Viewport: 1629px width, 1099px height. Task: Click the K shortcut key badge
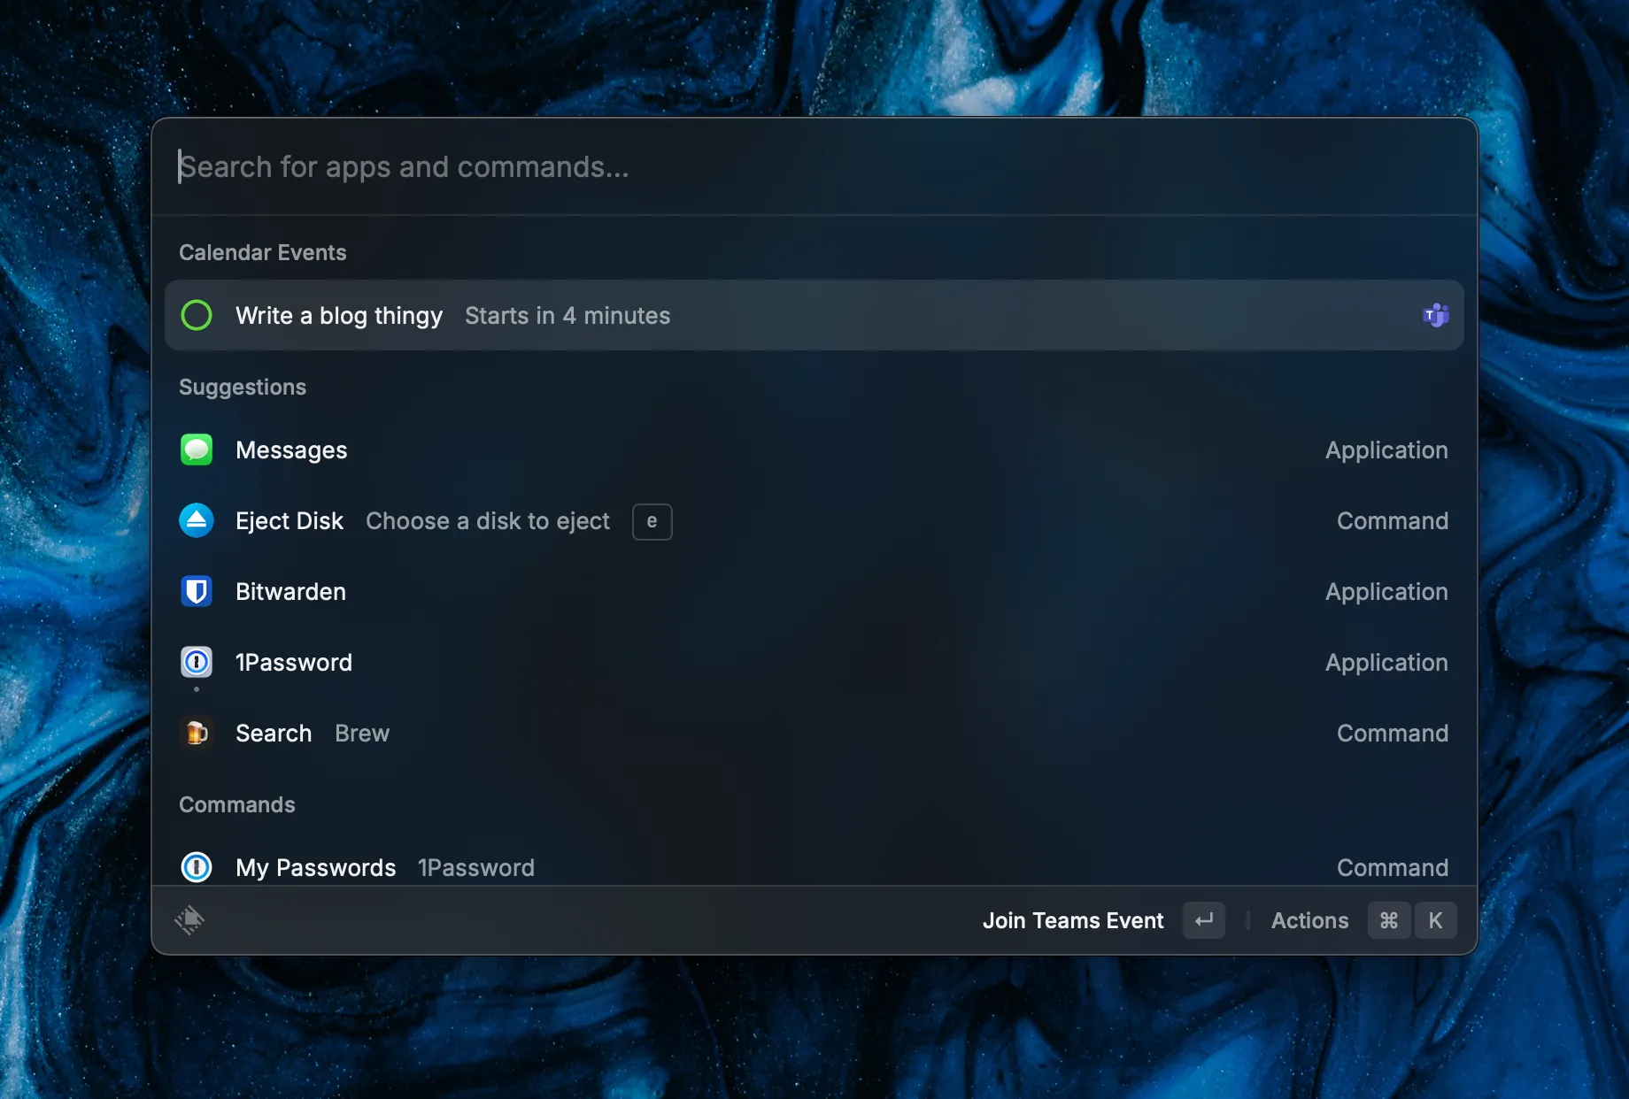point(1434,920)
